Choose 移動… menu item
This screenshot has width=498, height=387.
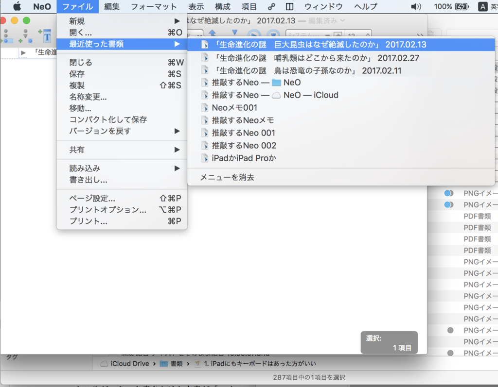122,108
